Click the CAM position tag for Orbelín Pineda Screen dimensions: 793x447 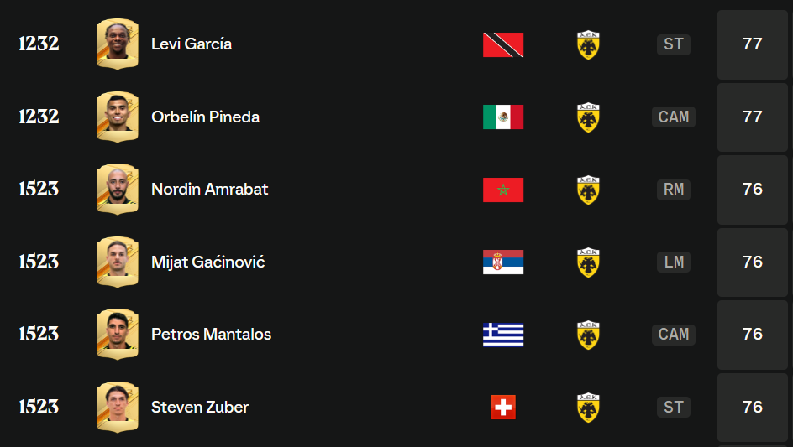tap(674, 117)
